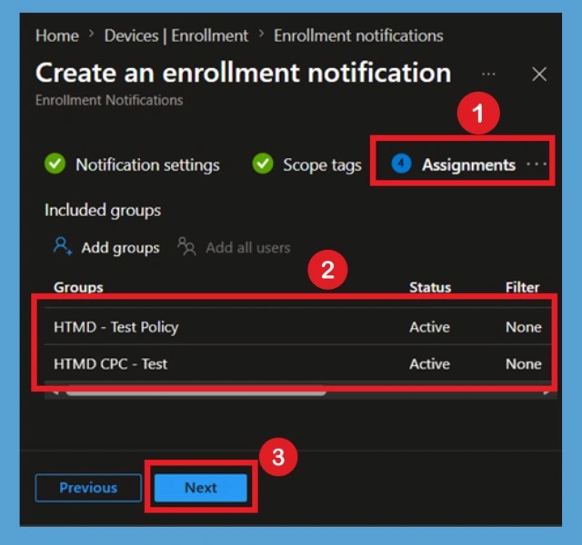Image resolution: width=582 pixels, height=545 pixels.
Task: Click the horizontal scrollbar thumb under the groups table
Action: (x=196, y=393)
